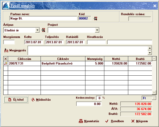Click price type lookup icon beside Ártípus
The width and height of the screenshot is (159, 127).
(43, 30)
